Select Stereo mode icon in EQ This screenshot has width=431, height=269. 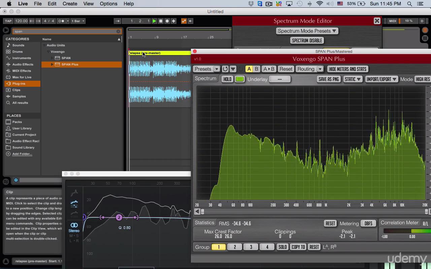74,225
